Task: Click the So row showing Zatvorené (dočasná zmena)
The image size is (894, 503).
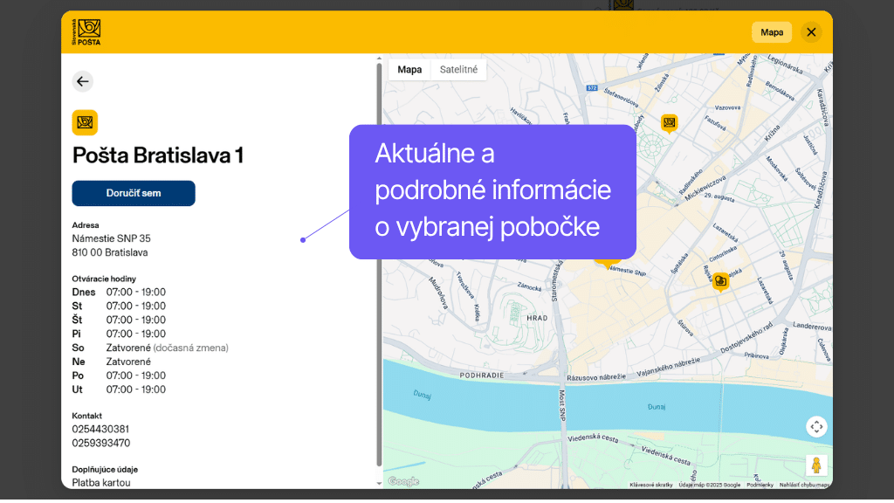Action: click(150, 348)
